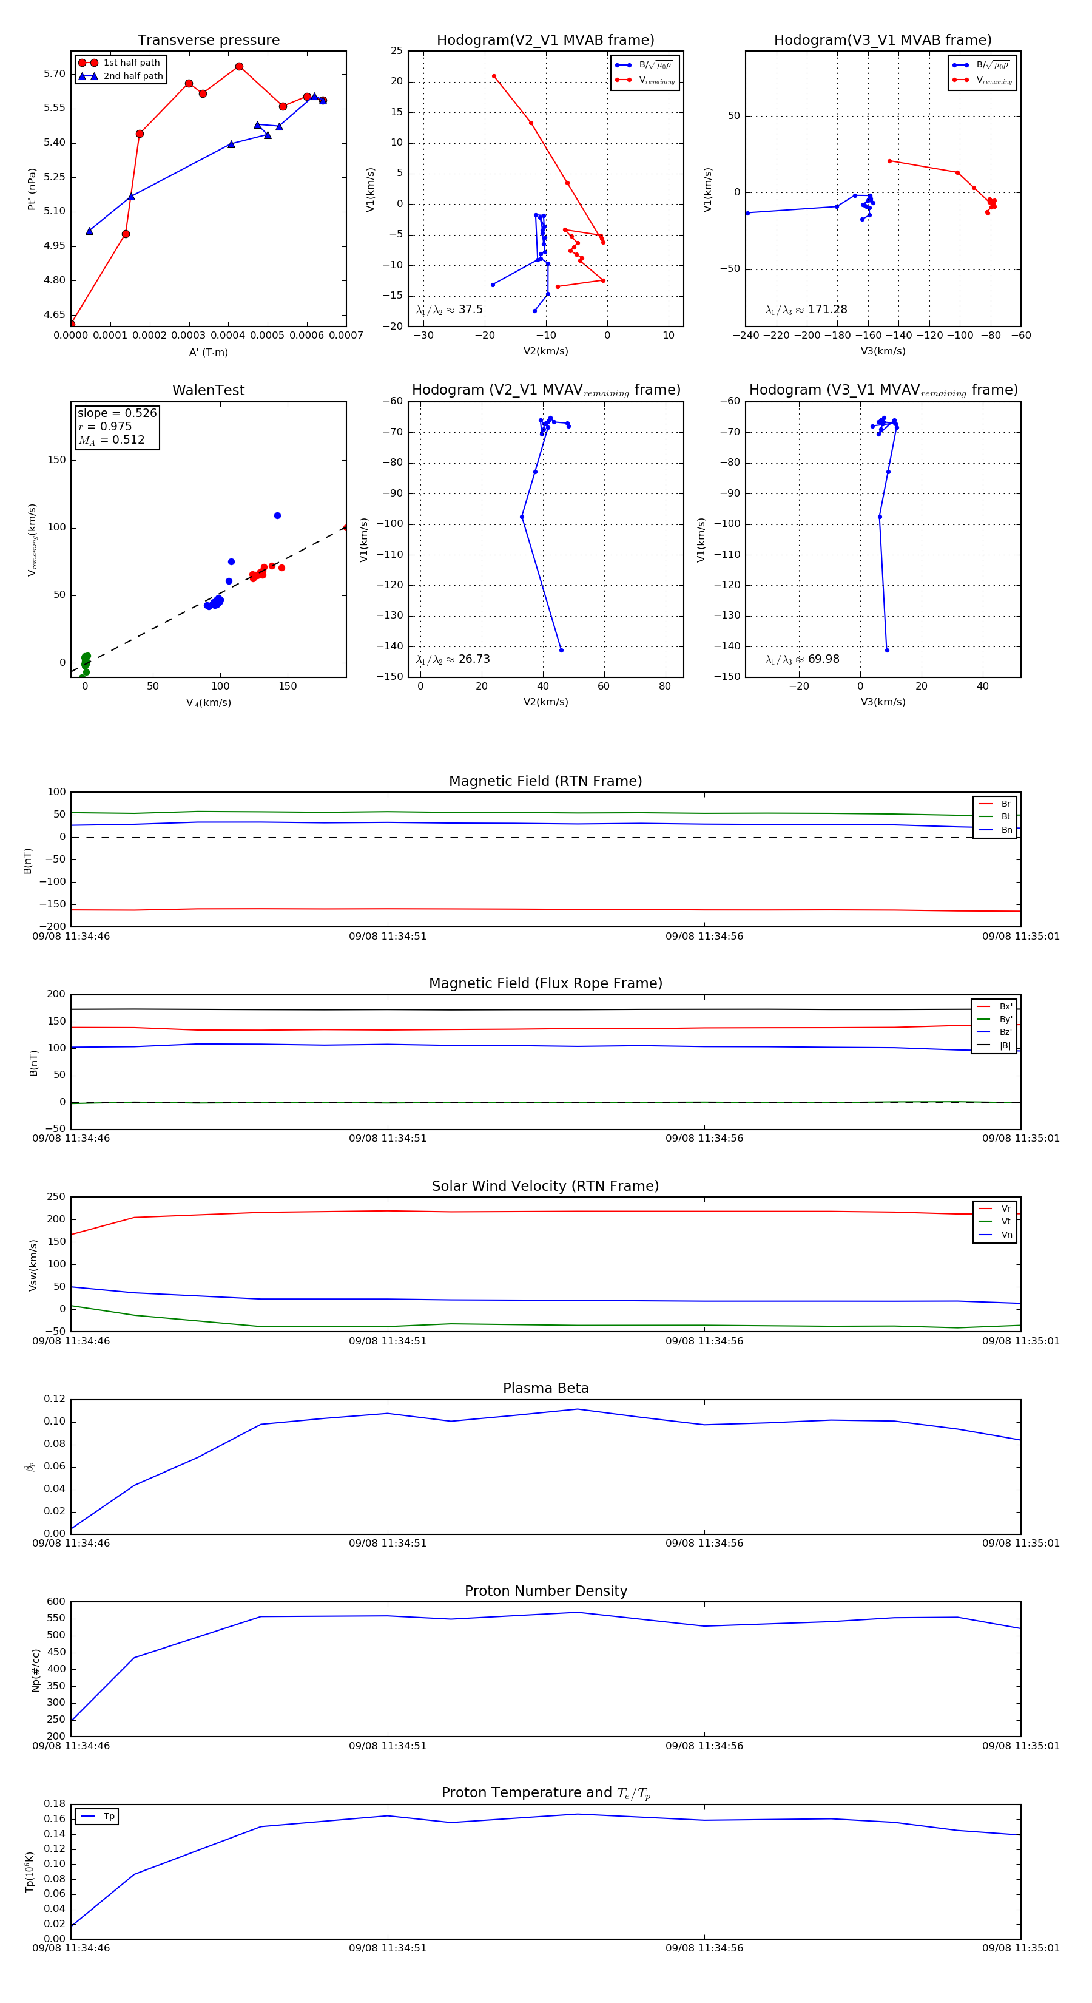Viewport: 1092px width, 2003px height.
Task: Click 'Tp' legend entry in temperature plot
Action: (97, 1817)
